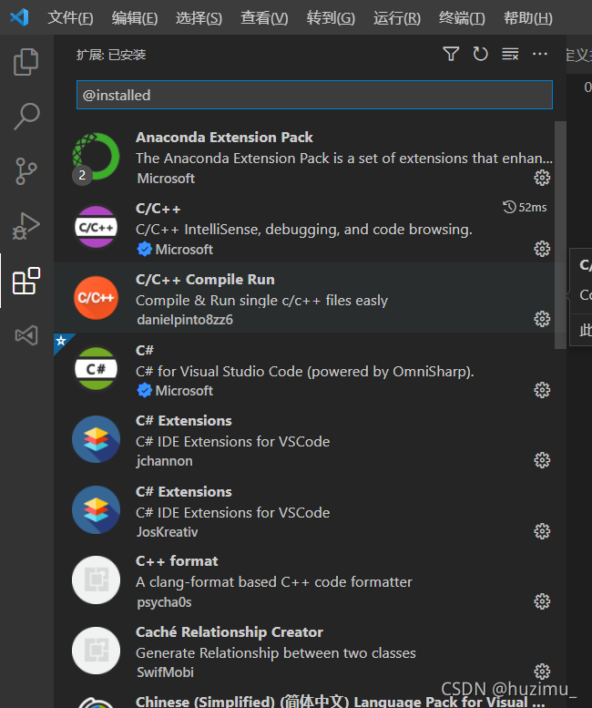This screenshot has width=592, height=708.
Task: Click publisher name SwifMobi
Action: click(165, 672)
